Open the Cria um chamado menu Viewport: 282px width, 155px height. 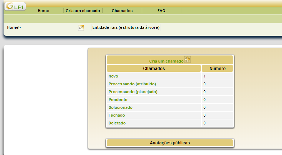[x=83, y=11]
